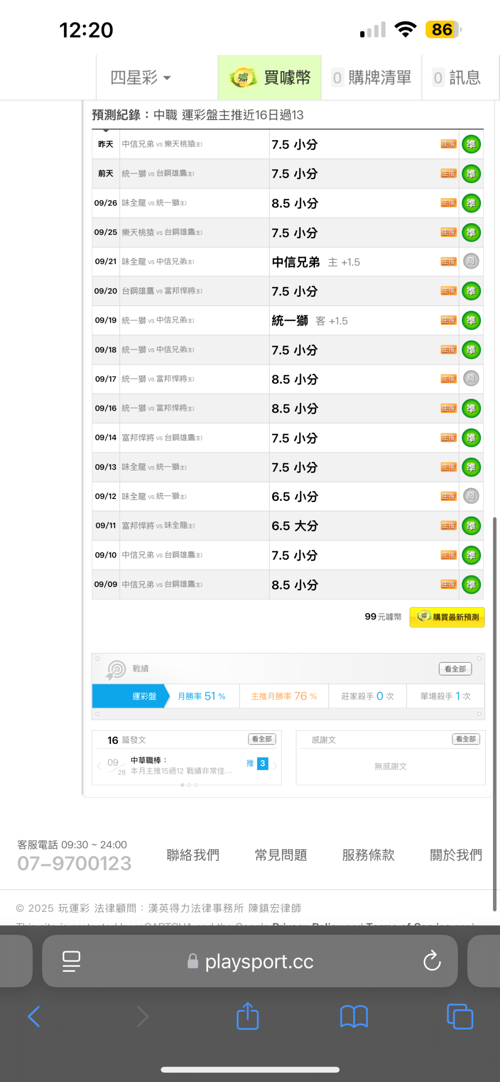
Task: Open the Safari bookmarks icon
Action: [x=354, y=1017]
